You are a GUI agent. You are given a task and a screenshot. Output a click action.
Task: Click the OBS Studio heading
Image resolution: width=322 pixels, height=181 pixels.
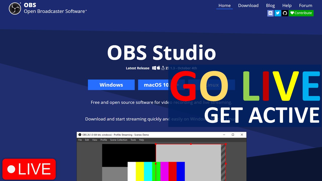[162, 53]
